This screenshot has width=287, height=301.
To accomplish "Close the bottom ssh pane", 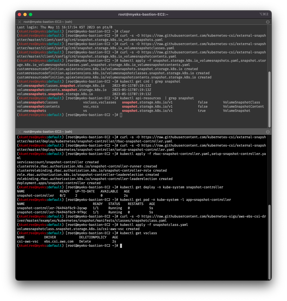I will [x=19, y=132].
